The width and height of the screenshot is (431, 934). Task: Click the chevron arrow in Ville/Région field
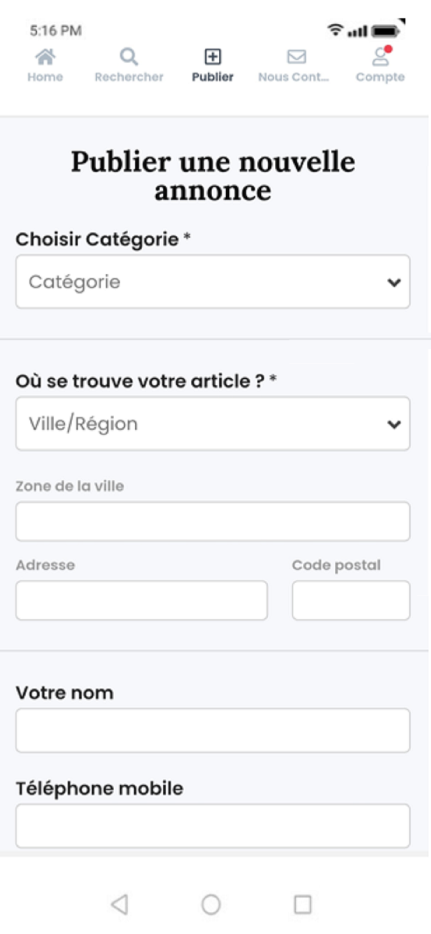coord(394,425)
